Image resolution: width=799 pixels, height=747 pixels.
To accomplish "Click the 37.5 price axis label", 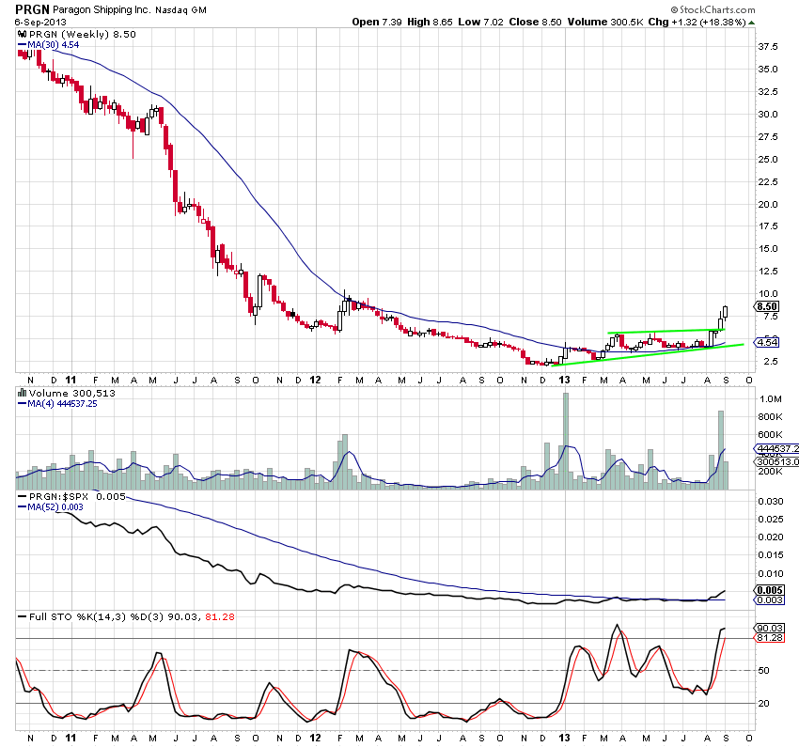I will tap(768, 47).
